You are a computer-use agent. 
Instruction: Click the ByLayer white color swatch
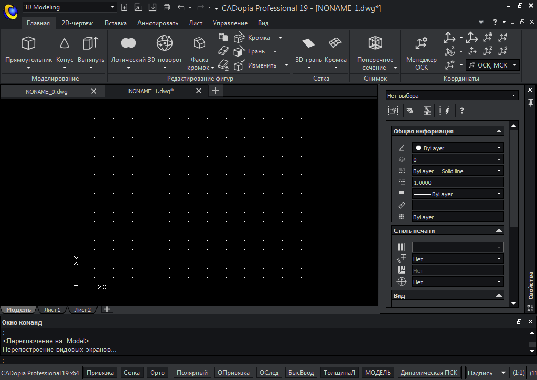418,148
